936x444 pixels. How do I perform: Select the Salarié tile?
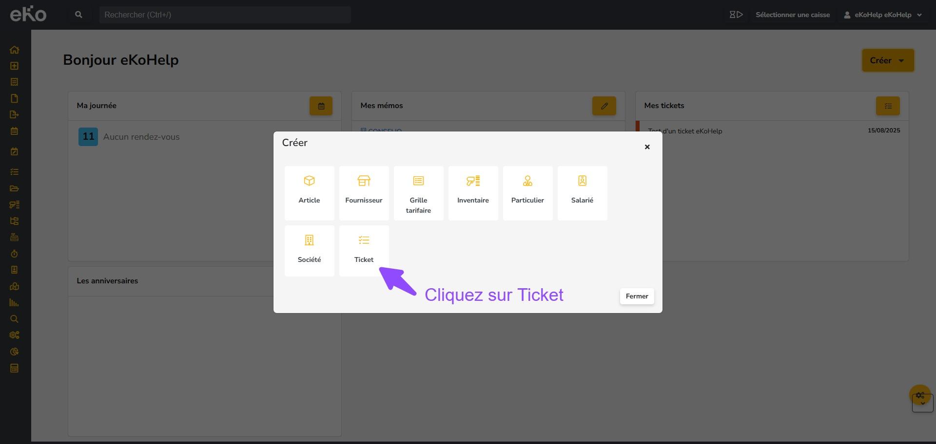tap(582, 193)
